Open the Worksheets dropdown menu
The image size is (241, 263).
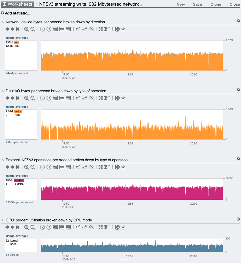17,4
